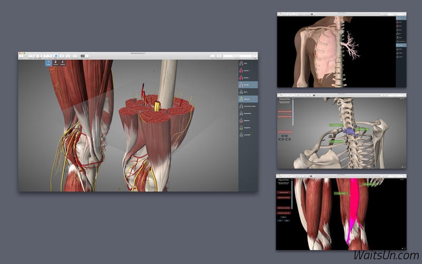This screenshot has height=264, width=422.
Task: Select the Pan tool in main toolbar
Action: pos(35,56)
